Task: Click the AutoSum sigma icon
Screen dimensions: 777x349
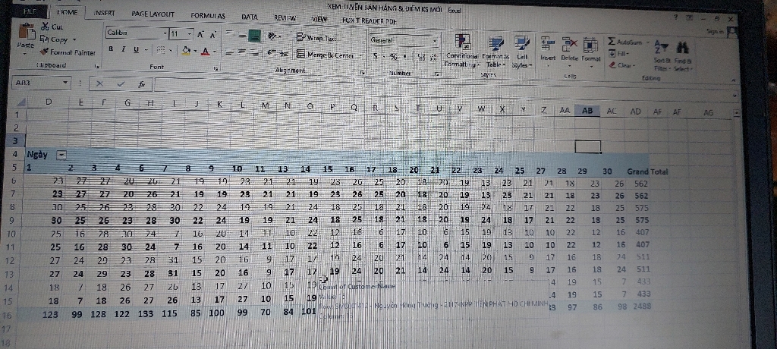Action: (x=612, y=39)
